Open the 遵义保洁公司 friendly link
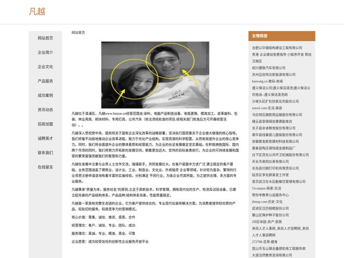The height and width of the screenshot is (258, 344). 281,91
